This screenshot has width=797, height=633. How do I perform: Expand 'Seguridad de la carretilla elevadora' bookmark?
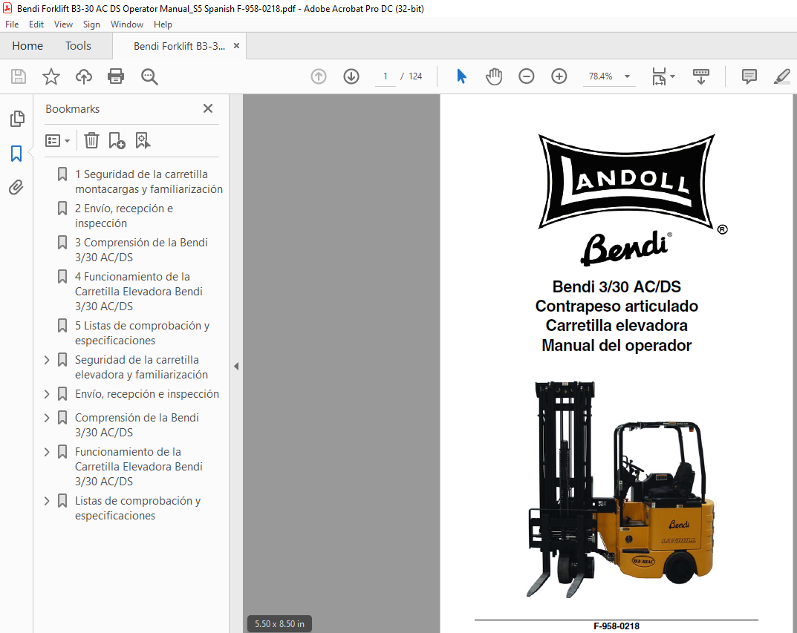click(47, 360)
